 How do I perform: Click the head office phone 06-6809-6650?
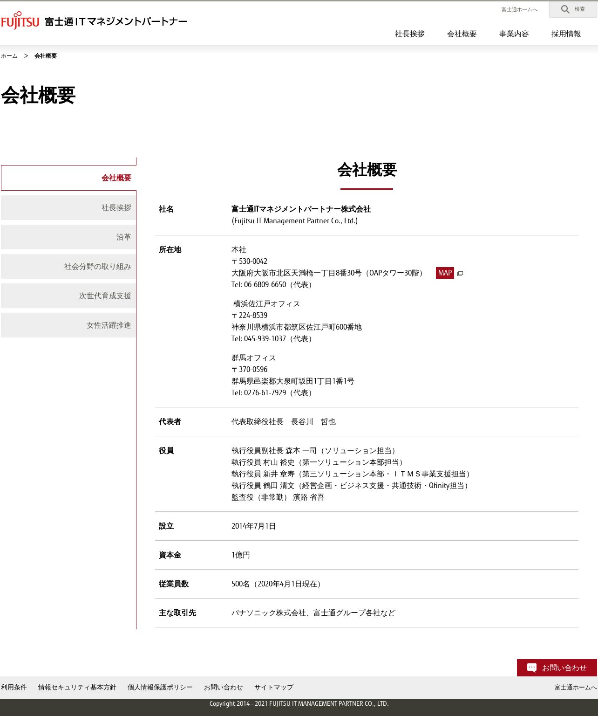(265, 285)
